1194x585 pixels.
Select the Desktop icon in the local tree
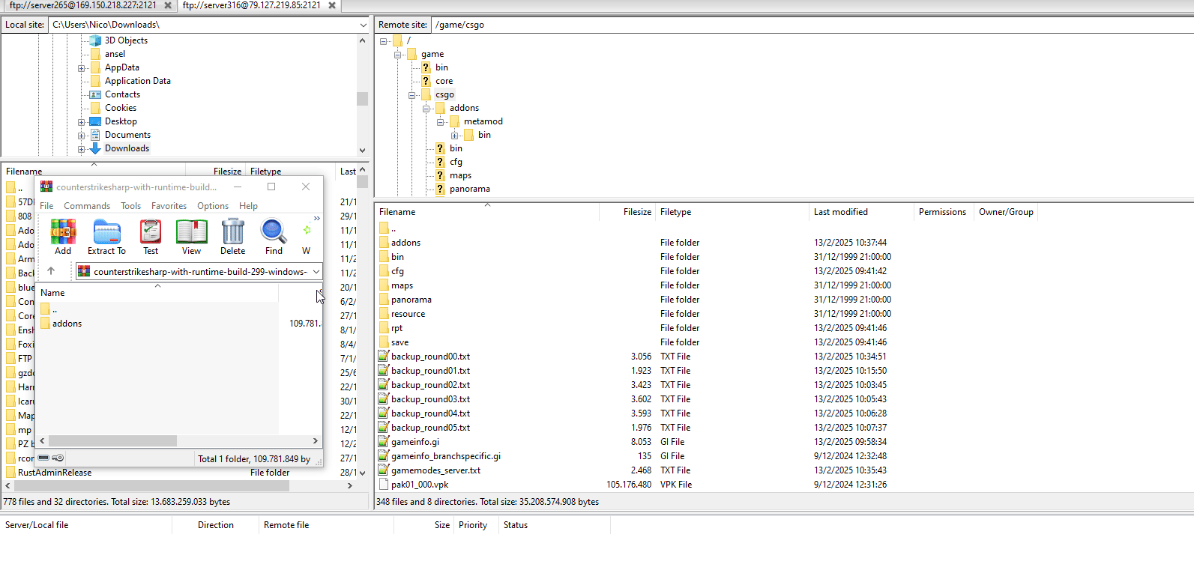pyautogui.click(x=95, y=121)
